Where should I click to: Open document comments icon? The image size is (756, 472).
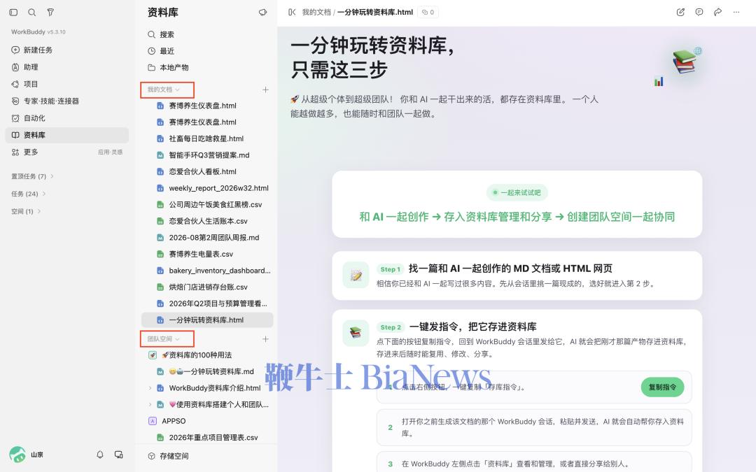[x=699, y=13]
